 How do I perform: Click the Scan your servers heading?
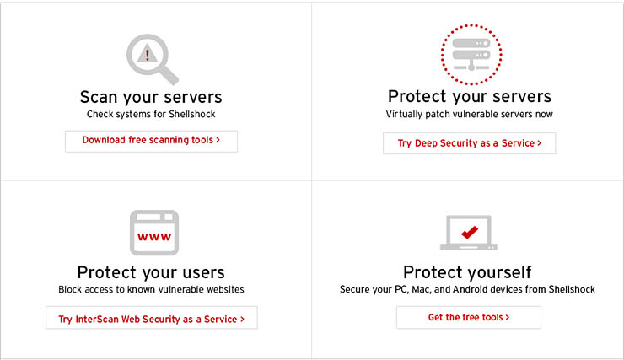point(151,96)
